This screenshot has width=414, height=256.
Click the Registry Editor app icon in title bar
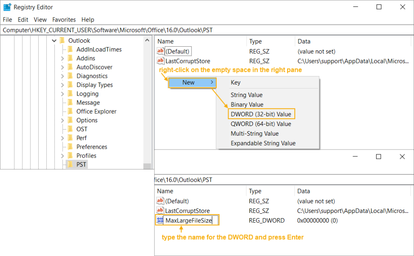(x=7, y=7)
